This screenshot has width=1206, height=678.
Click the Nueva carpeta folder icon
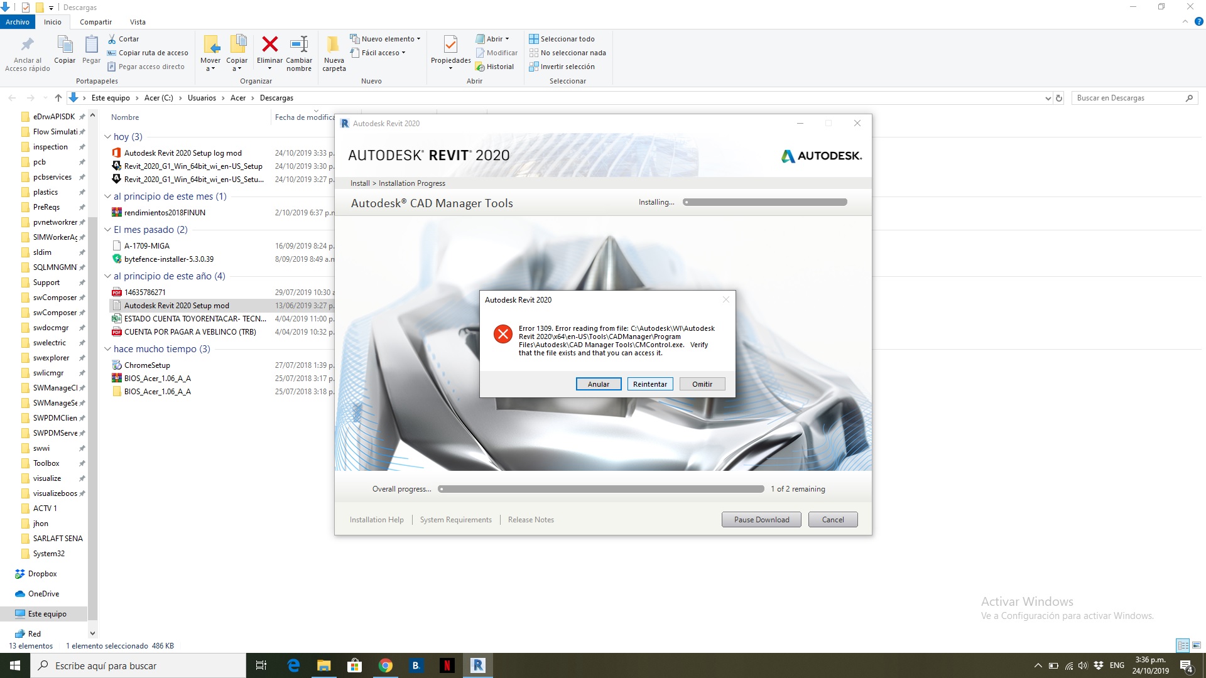pyautogui.click(x=334, y=45)
